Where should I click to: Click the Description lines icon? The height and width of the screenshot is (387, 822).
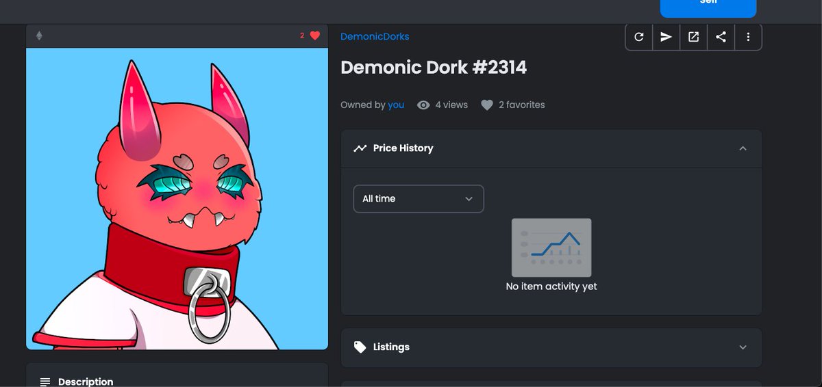point(45,382)
